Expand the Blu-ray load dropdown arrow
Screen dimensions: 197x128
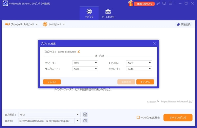click(x=37, y=24)
